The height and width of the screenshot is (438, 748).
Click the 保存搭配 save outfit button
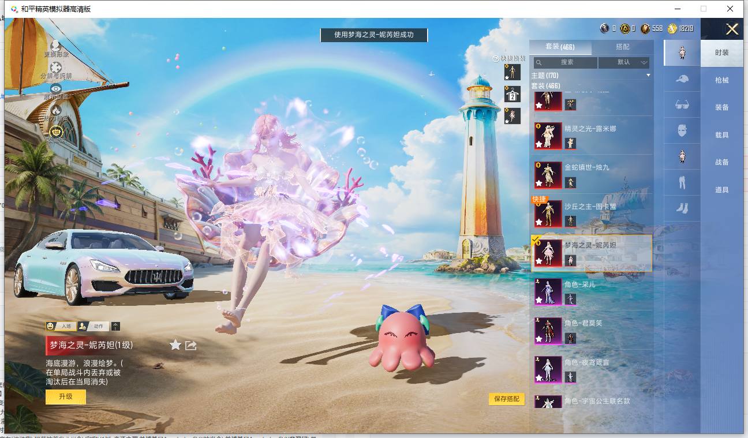point(507,399)
